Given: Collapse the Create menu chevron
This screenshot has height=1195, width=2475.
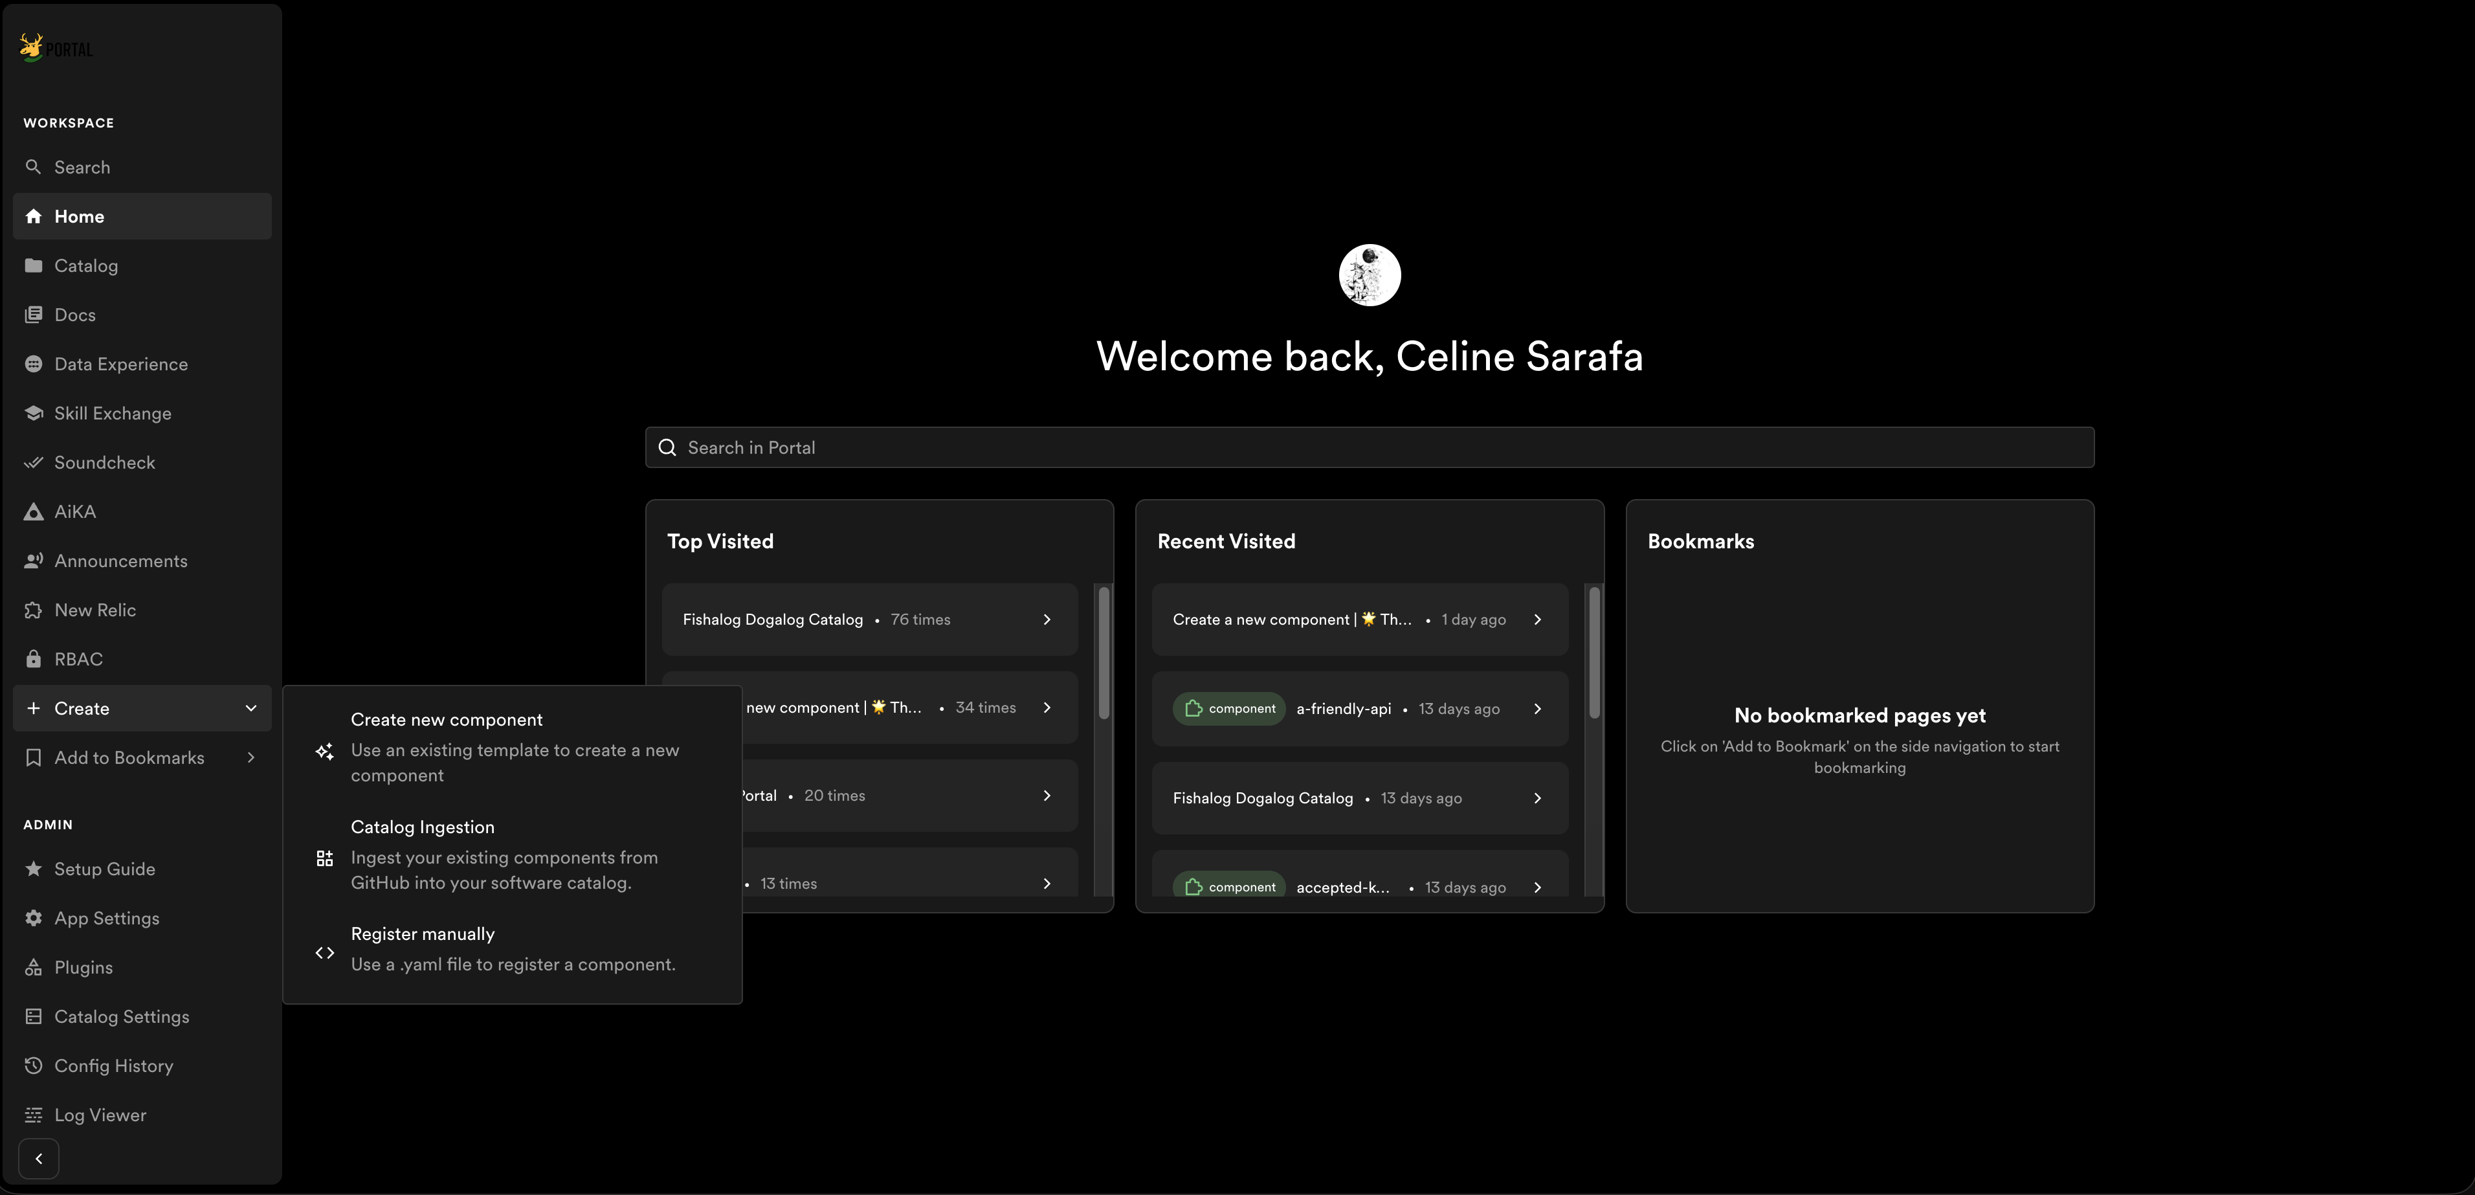Looking at the screenshot, I should pyautogui.click(x=250, y=708).
